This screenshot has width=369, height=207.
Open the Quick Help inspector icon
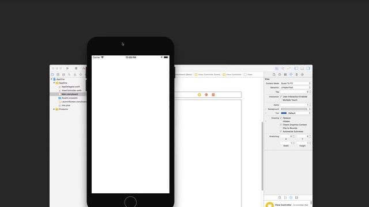point(280,75)
